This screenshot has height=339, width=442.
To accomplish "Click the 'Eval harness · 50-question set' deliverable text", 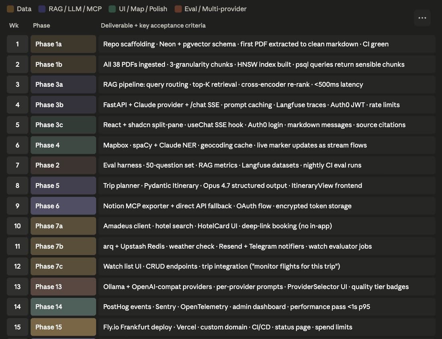I will coord(232,165).
